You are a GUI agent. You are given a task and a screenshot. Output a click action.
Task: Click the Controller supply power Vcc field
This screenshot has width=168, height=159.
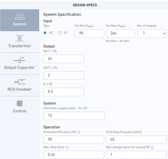click(74, 116)
